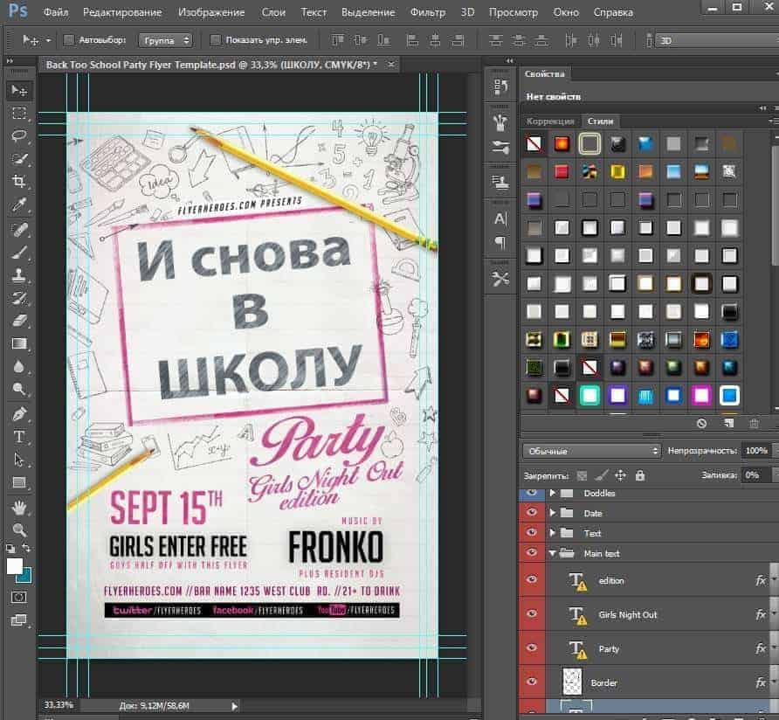779x720 pixels.
Task: Collapse the Main text layer group
Action: [553, 553]
